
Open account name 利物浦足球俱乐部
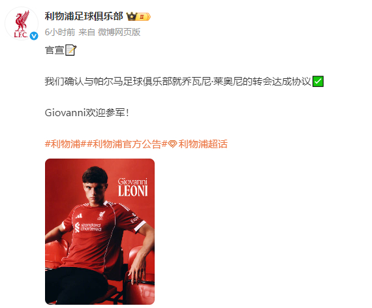tap(84, 16)
